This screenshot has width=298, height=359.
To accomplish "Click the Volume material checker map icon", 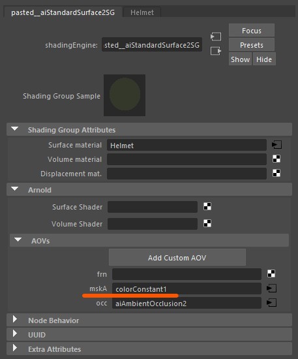I will click(276, 159).
